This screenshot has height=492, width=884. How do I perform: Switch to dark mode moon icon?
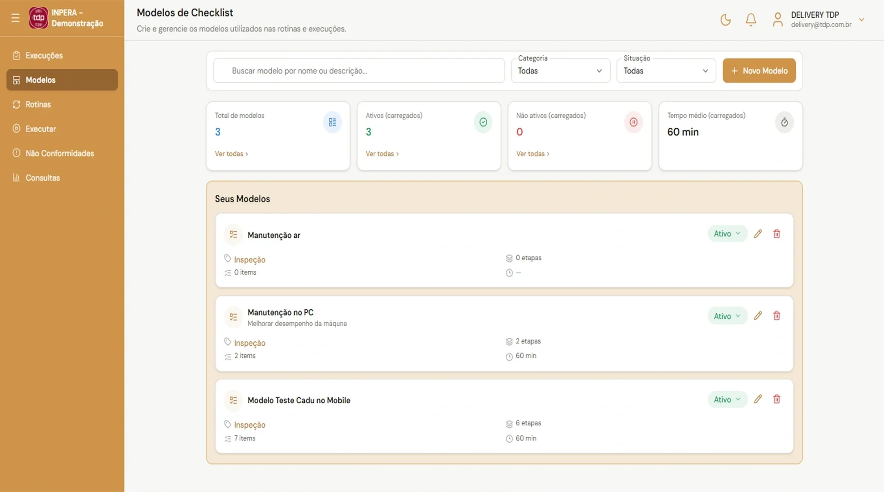pyautogui.click(x=725, y=20)
